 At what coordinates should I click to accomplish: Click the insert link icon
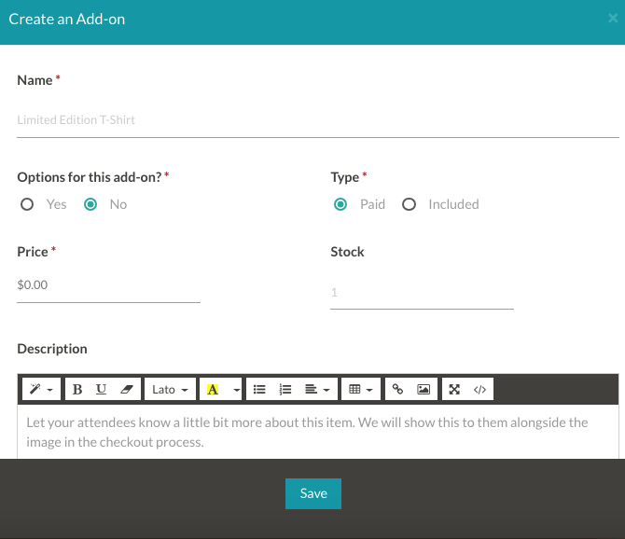tap(397, 389)
